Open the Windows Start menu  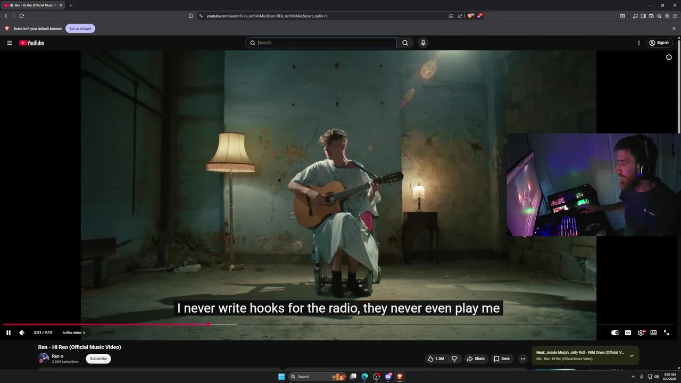pyautogui.click(x=281, y=377)
